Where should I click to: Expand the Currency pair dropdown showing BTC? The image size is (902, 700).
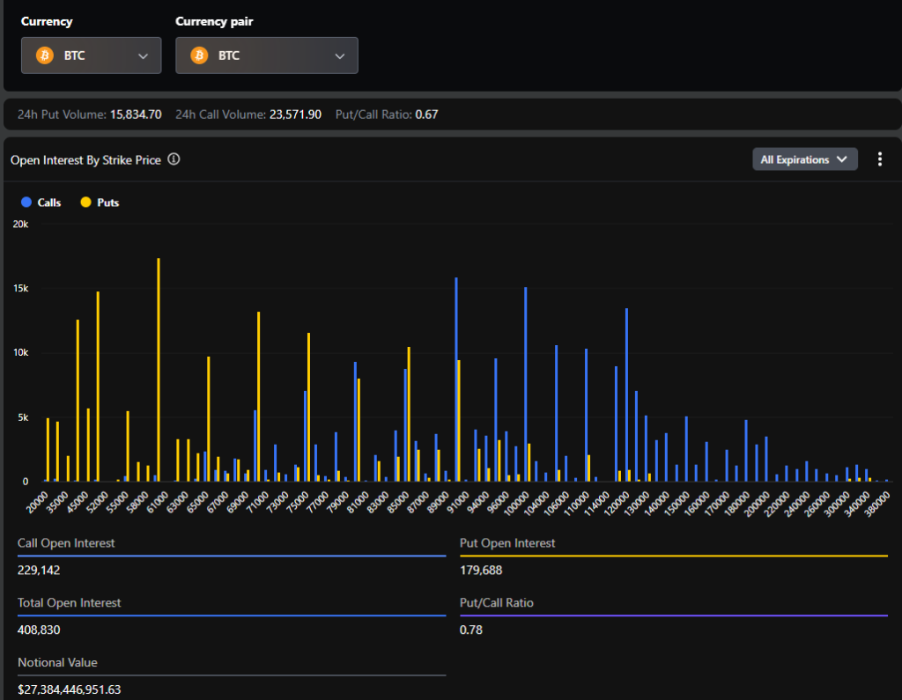pyautogui.click(x=267, y=55)
